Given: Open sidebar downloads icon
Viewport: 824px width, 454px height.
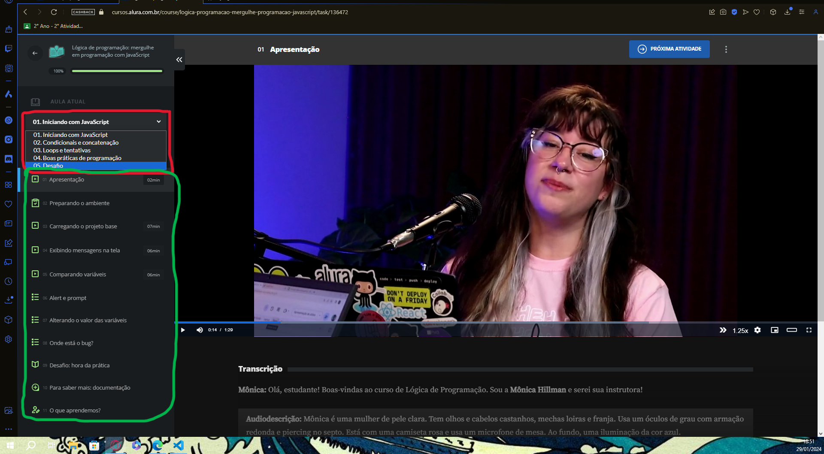Looking at the screenshot, I should 8,300.
